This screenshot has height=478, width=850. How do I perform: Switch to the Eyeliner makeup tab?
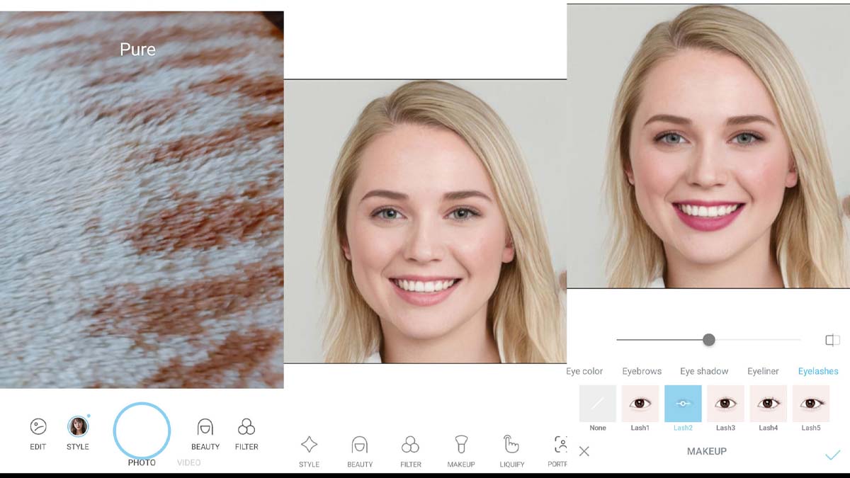[763, 371]
